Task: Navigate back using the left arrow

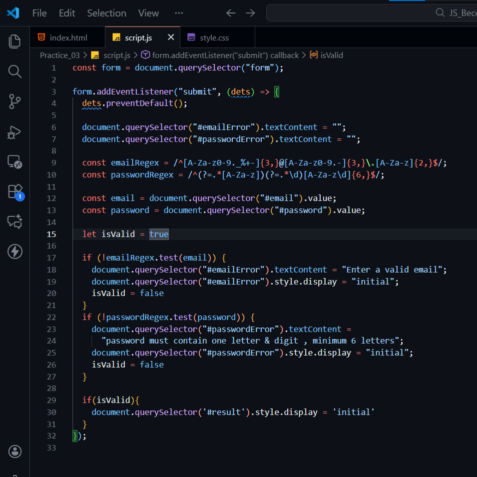Action: pos(230,13)
